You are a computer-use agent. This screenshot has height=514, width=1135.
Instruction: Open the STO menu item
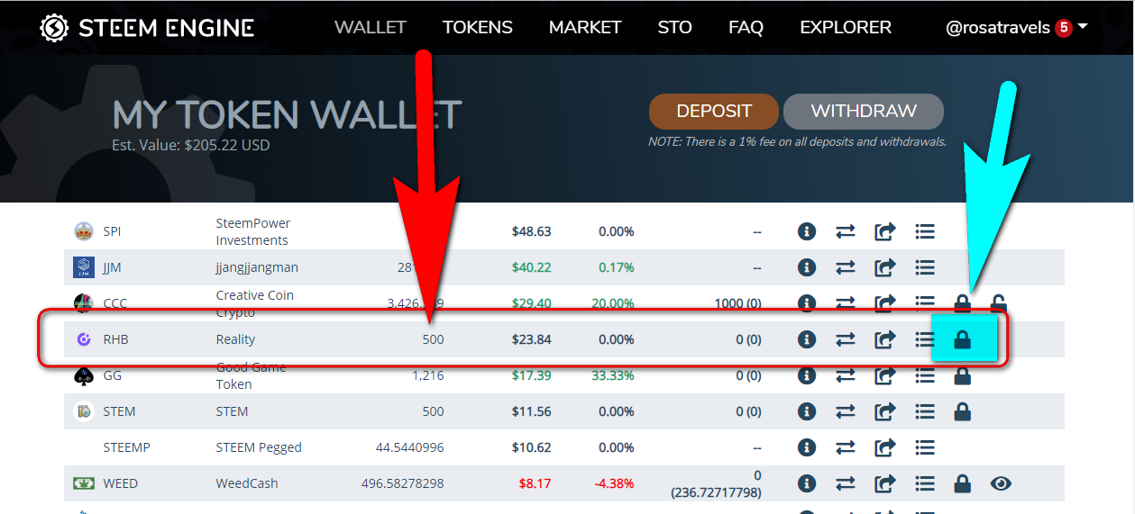[675, 28]
